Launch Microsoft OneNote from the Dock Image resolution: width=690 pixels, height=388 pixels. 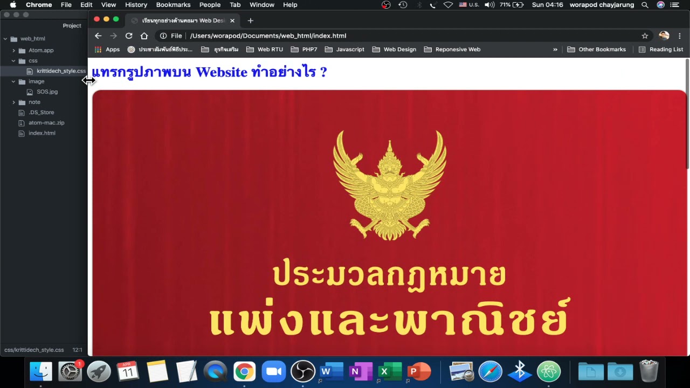(361, 371)
